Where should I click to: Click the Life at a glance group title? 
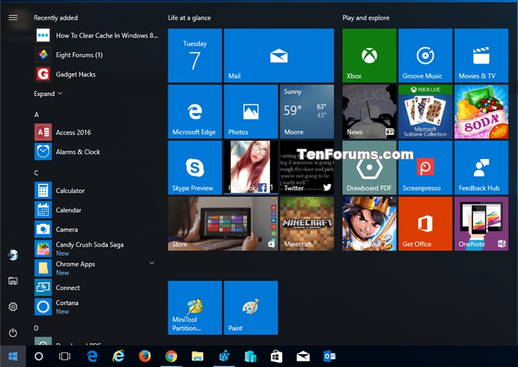click(189, 18)
